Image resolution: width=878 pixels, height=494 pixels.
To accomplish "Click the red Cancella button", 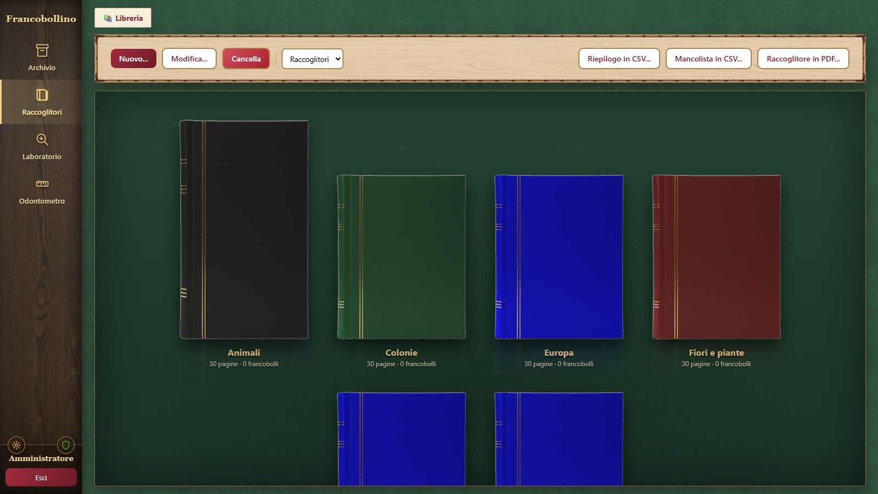I will pyautogui.click(x=246, y=59).
